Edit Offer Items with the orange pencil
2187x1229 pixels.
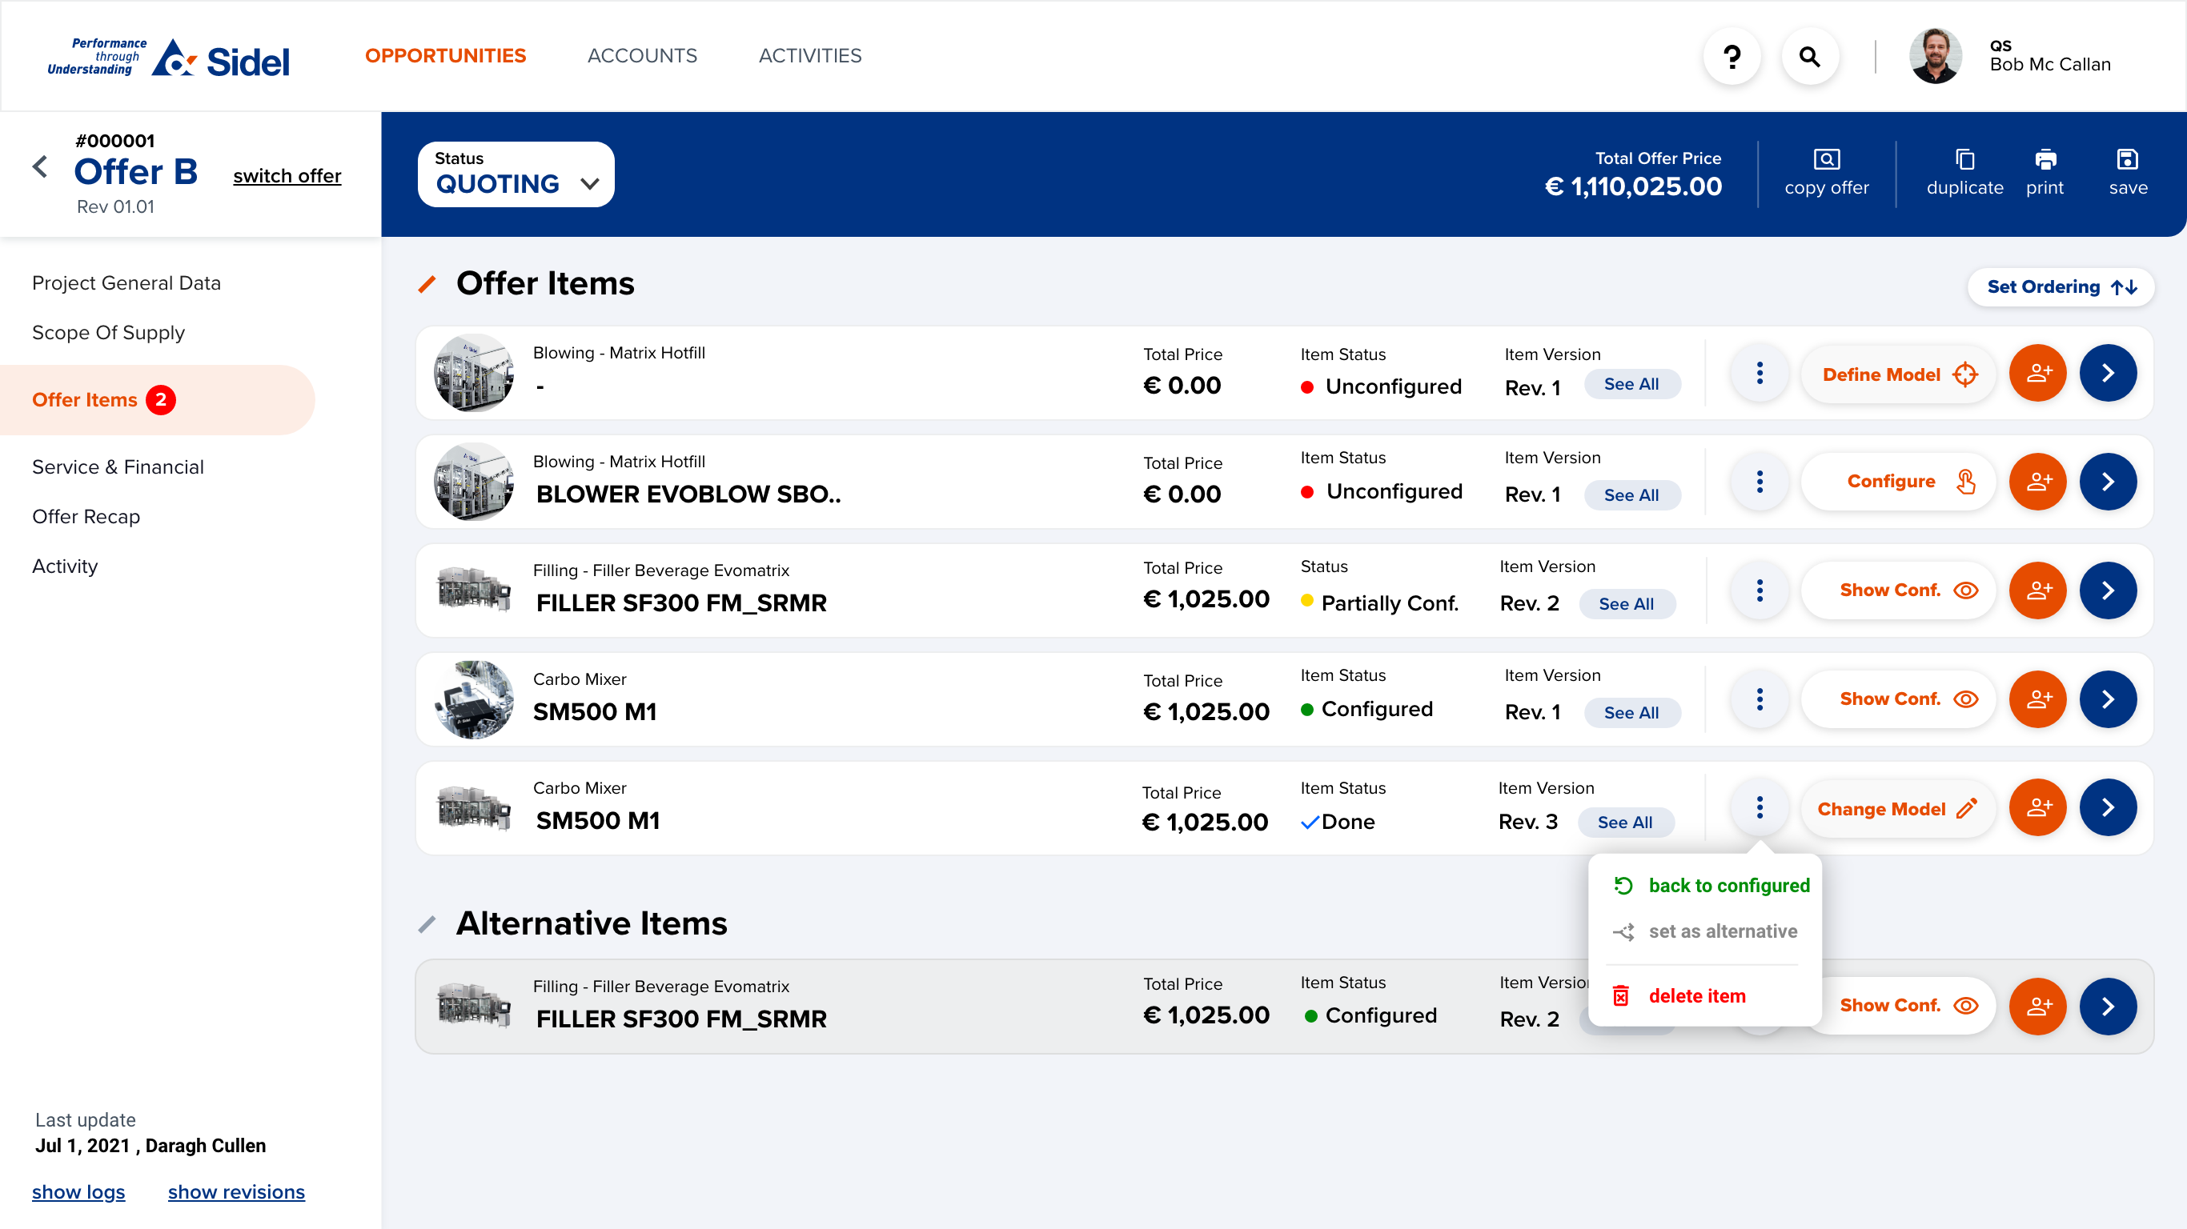tap(427, 284)
